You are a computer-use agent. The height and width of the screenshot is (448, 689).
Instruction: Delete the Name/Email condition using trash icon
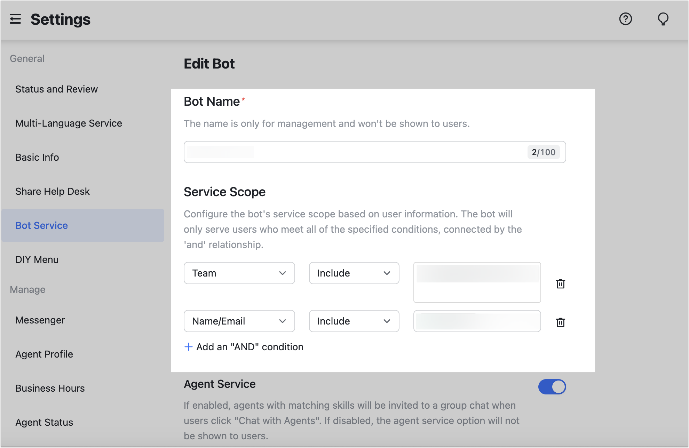pos(560,322)
